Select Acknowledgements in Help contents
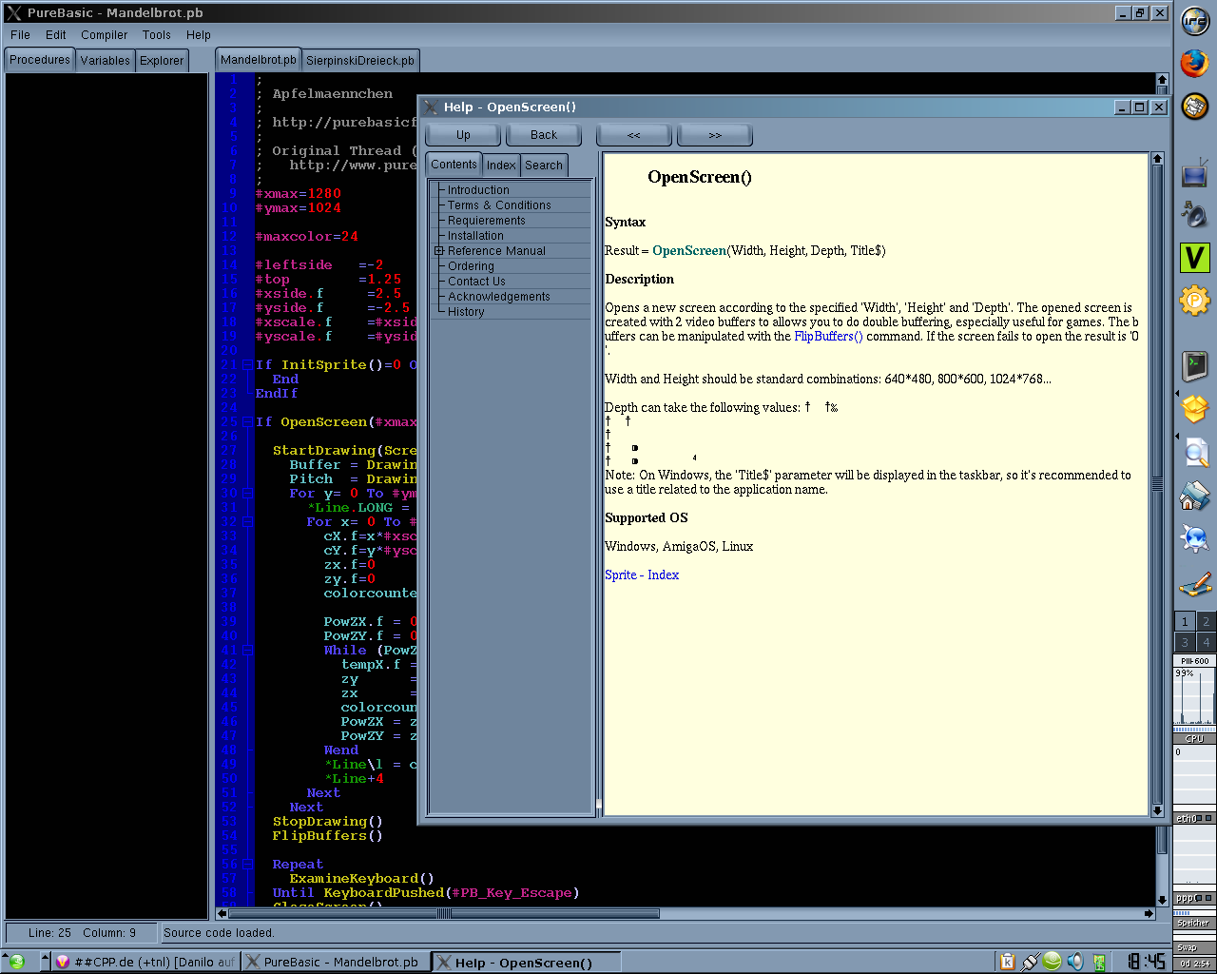 [x=498, y=297]
